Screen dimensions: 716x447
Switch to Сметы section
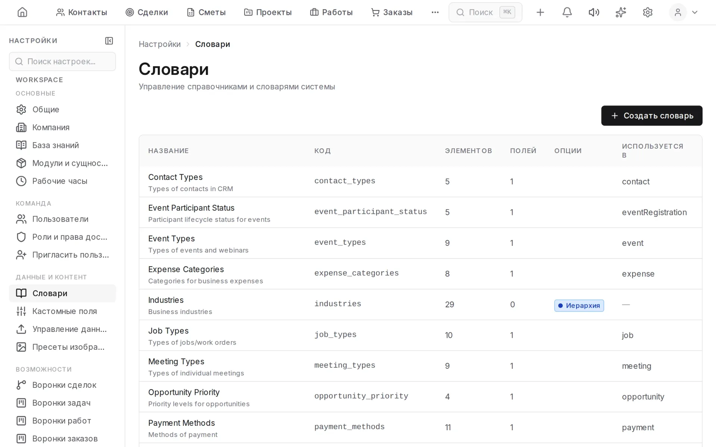point(206,12)
